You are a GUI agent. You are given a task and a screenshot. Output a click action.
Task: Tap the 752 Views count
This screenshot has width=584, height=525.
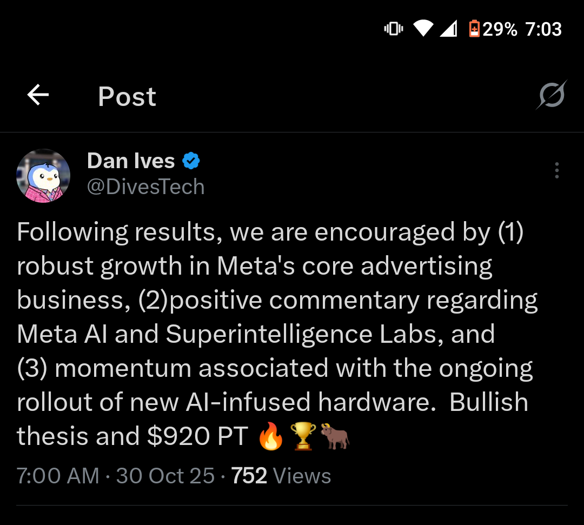(x=281, y=476)
